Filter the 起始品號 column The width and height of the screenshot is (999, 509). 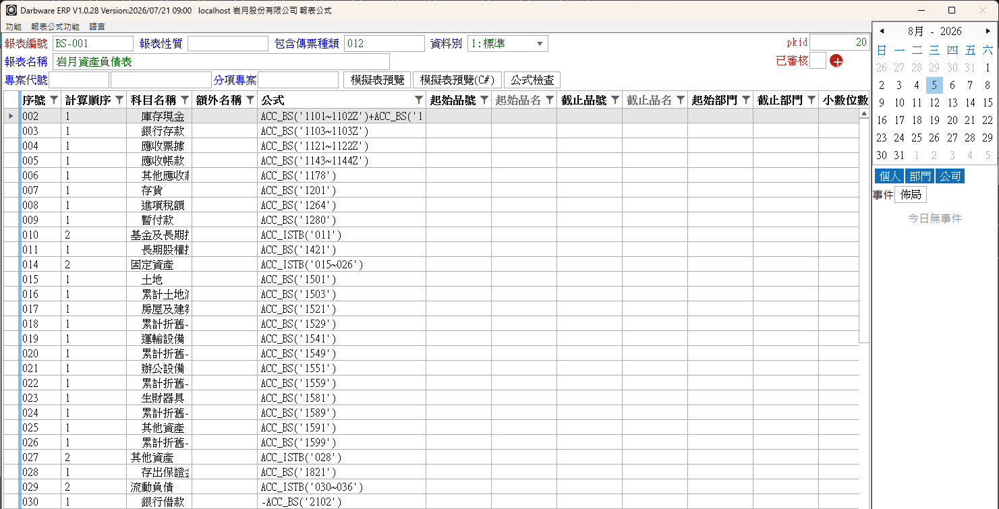click(484, 100)
